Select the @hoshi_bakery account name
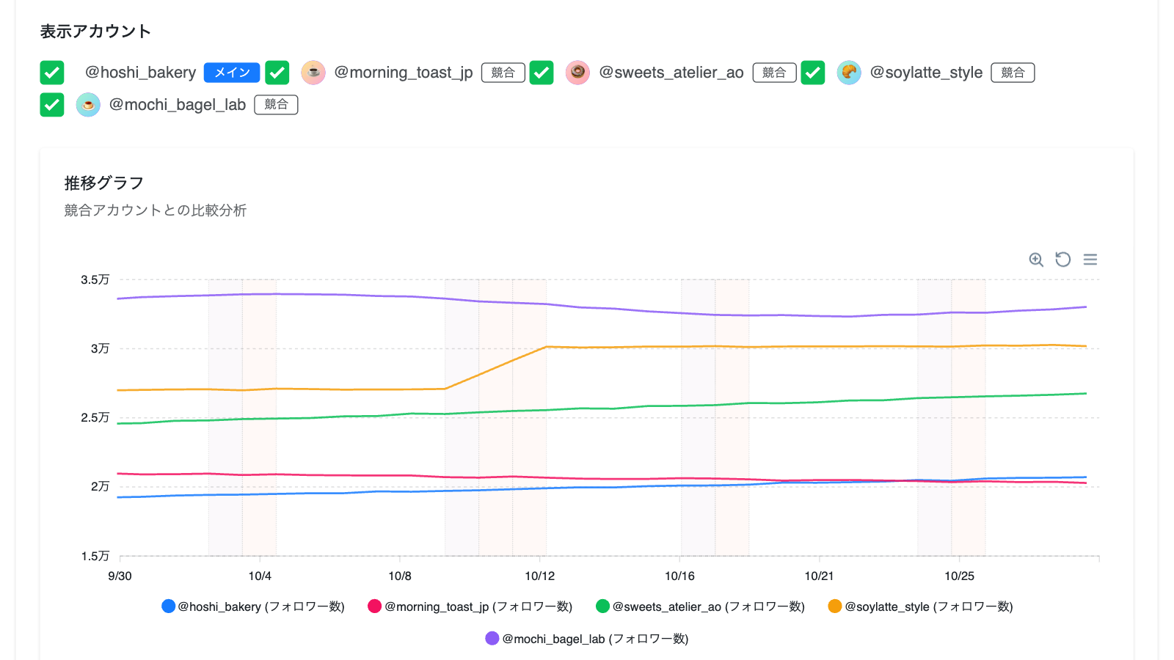This screenshot has height=660, width=1174. click(141, 73)
